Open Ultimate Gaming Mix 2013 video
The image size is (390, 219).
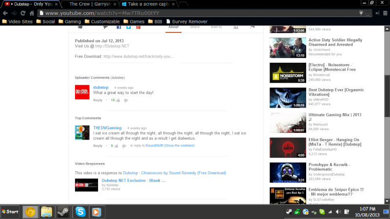pyautogui.click(x=335, y=117)
